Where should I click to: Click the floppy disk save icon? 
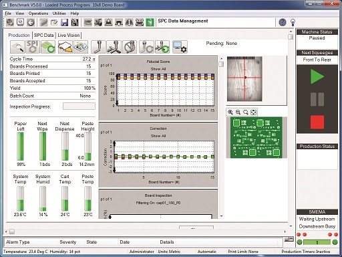pyautogui.click(x=64, y=22)
